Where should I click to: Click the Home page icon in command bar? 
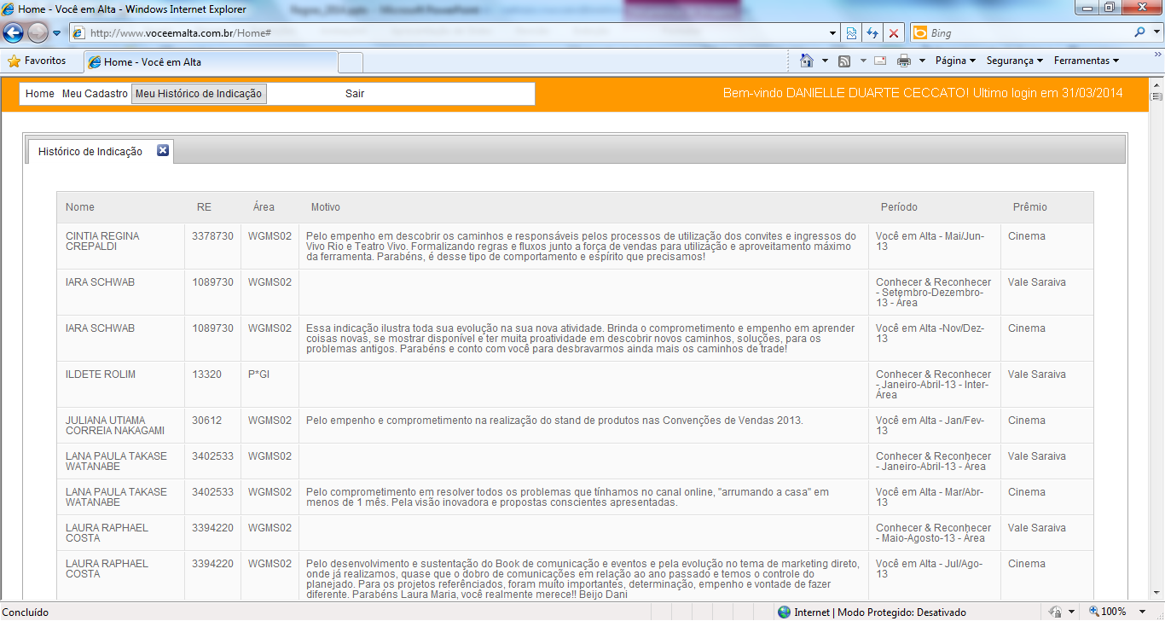pyautogui.click(x=807, y=61)
